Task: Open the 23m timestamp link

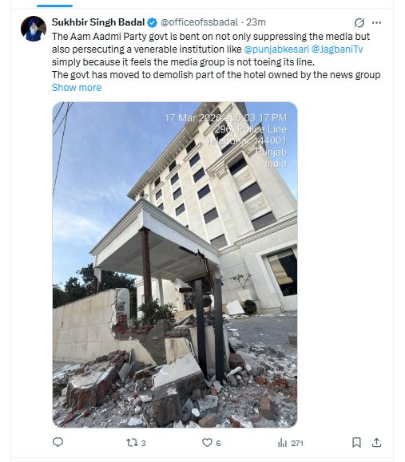Action: coord(256,22)
